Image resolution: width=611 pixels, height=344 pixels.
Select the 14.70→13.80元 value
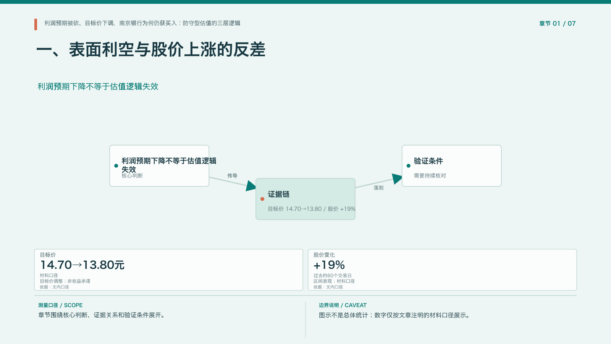[x=82, y=265]
